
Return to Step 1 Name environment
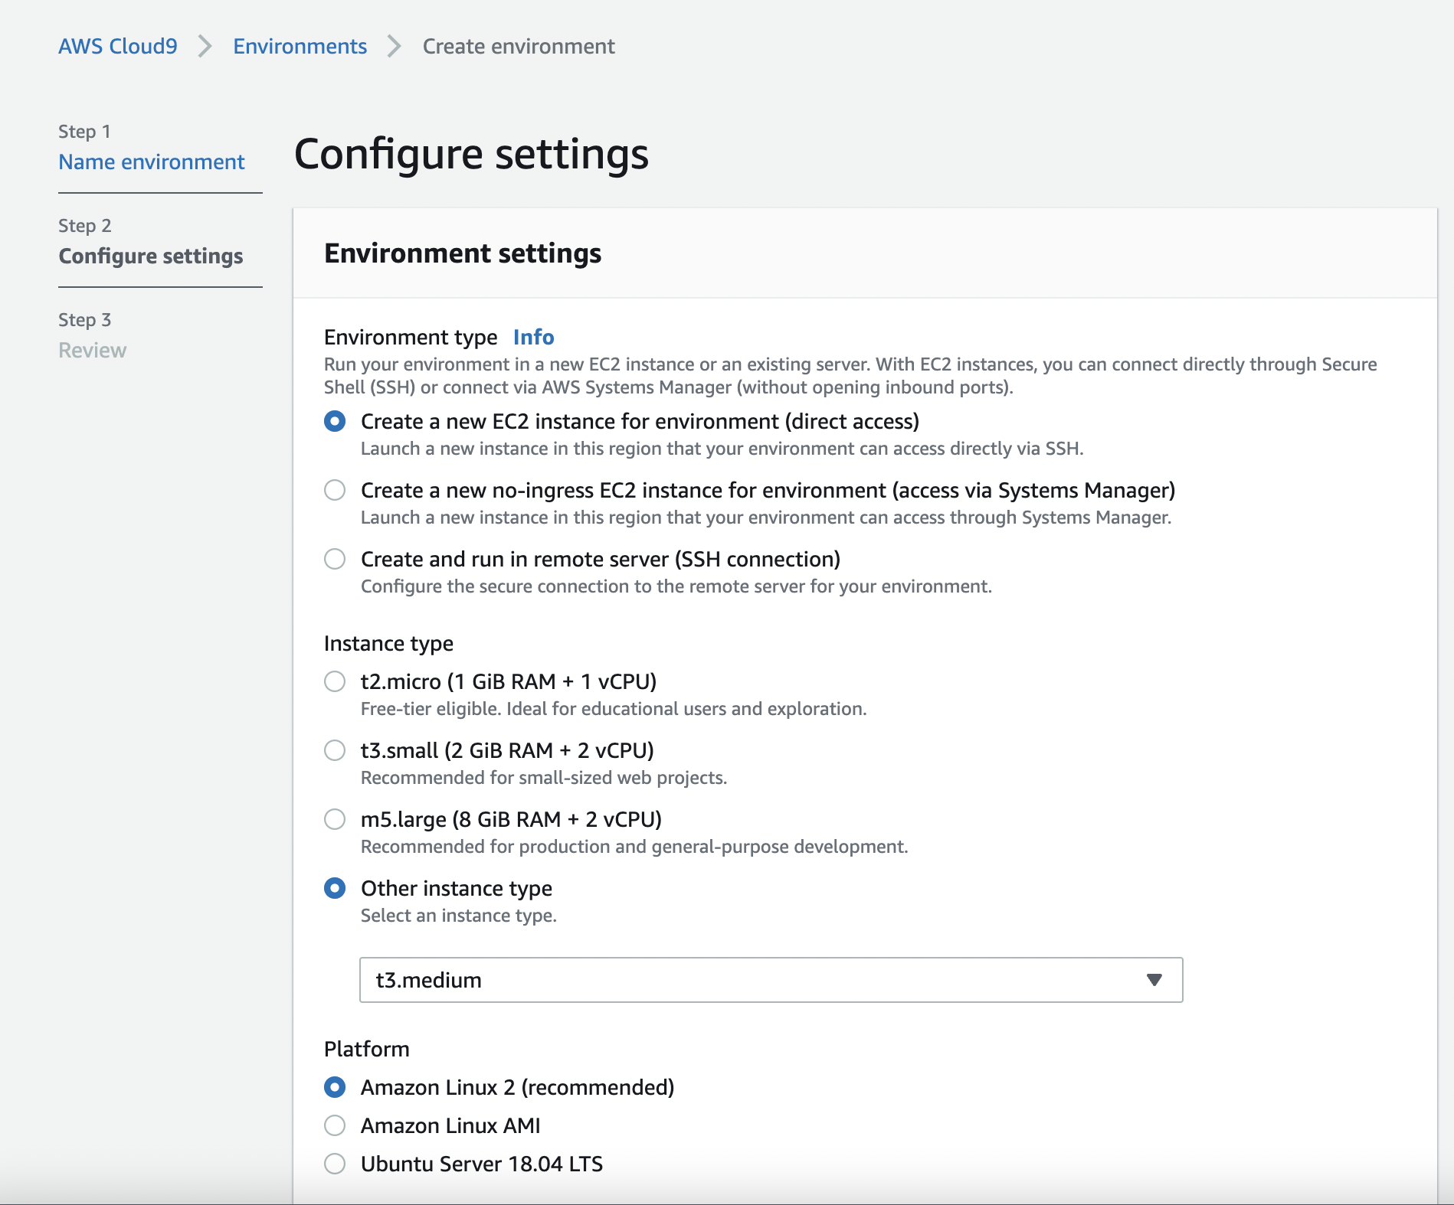click(x=152, y=162)
